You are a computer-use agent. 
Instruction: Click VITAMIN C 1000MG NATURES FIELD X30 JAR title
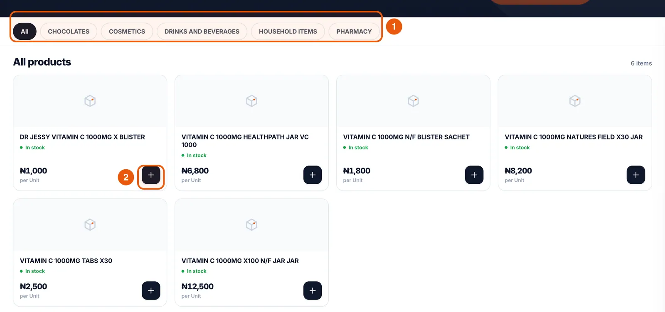click(574, 137)
